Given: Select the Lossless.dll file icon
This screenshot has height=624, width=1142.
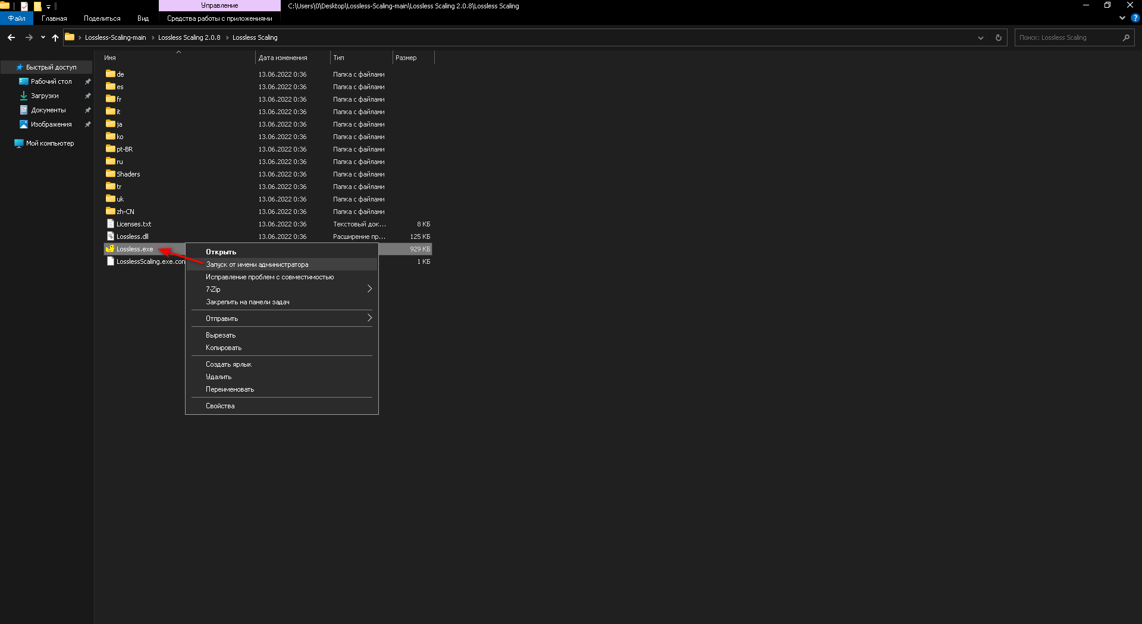Looking at the screenshot, I should [111, 236].
